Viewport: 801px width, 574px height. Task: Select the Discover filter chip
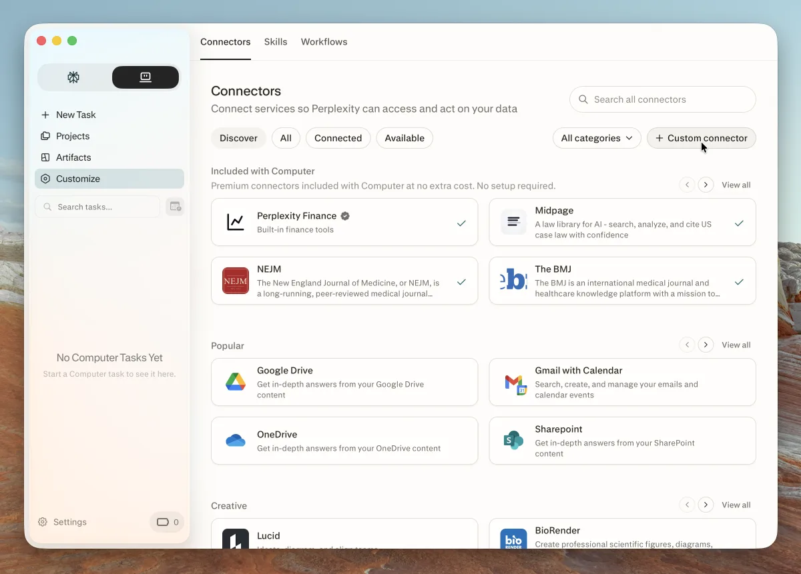[x=238, y=138]
